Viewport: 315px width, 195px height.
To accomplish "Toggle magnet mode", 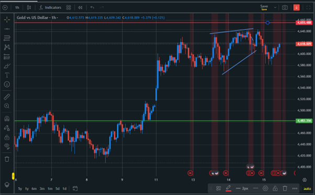I will [7, 119].
